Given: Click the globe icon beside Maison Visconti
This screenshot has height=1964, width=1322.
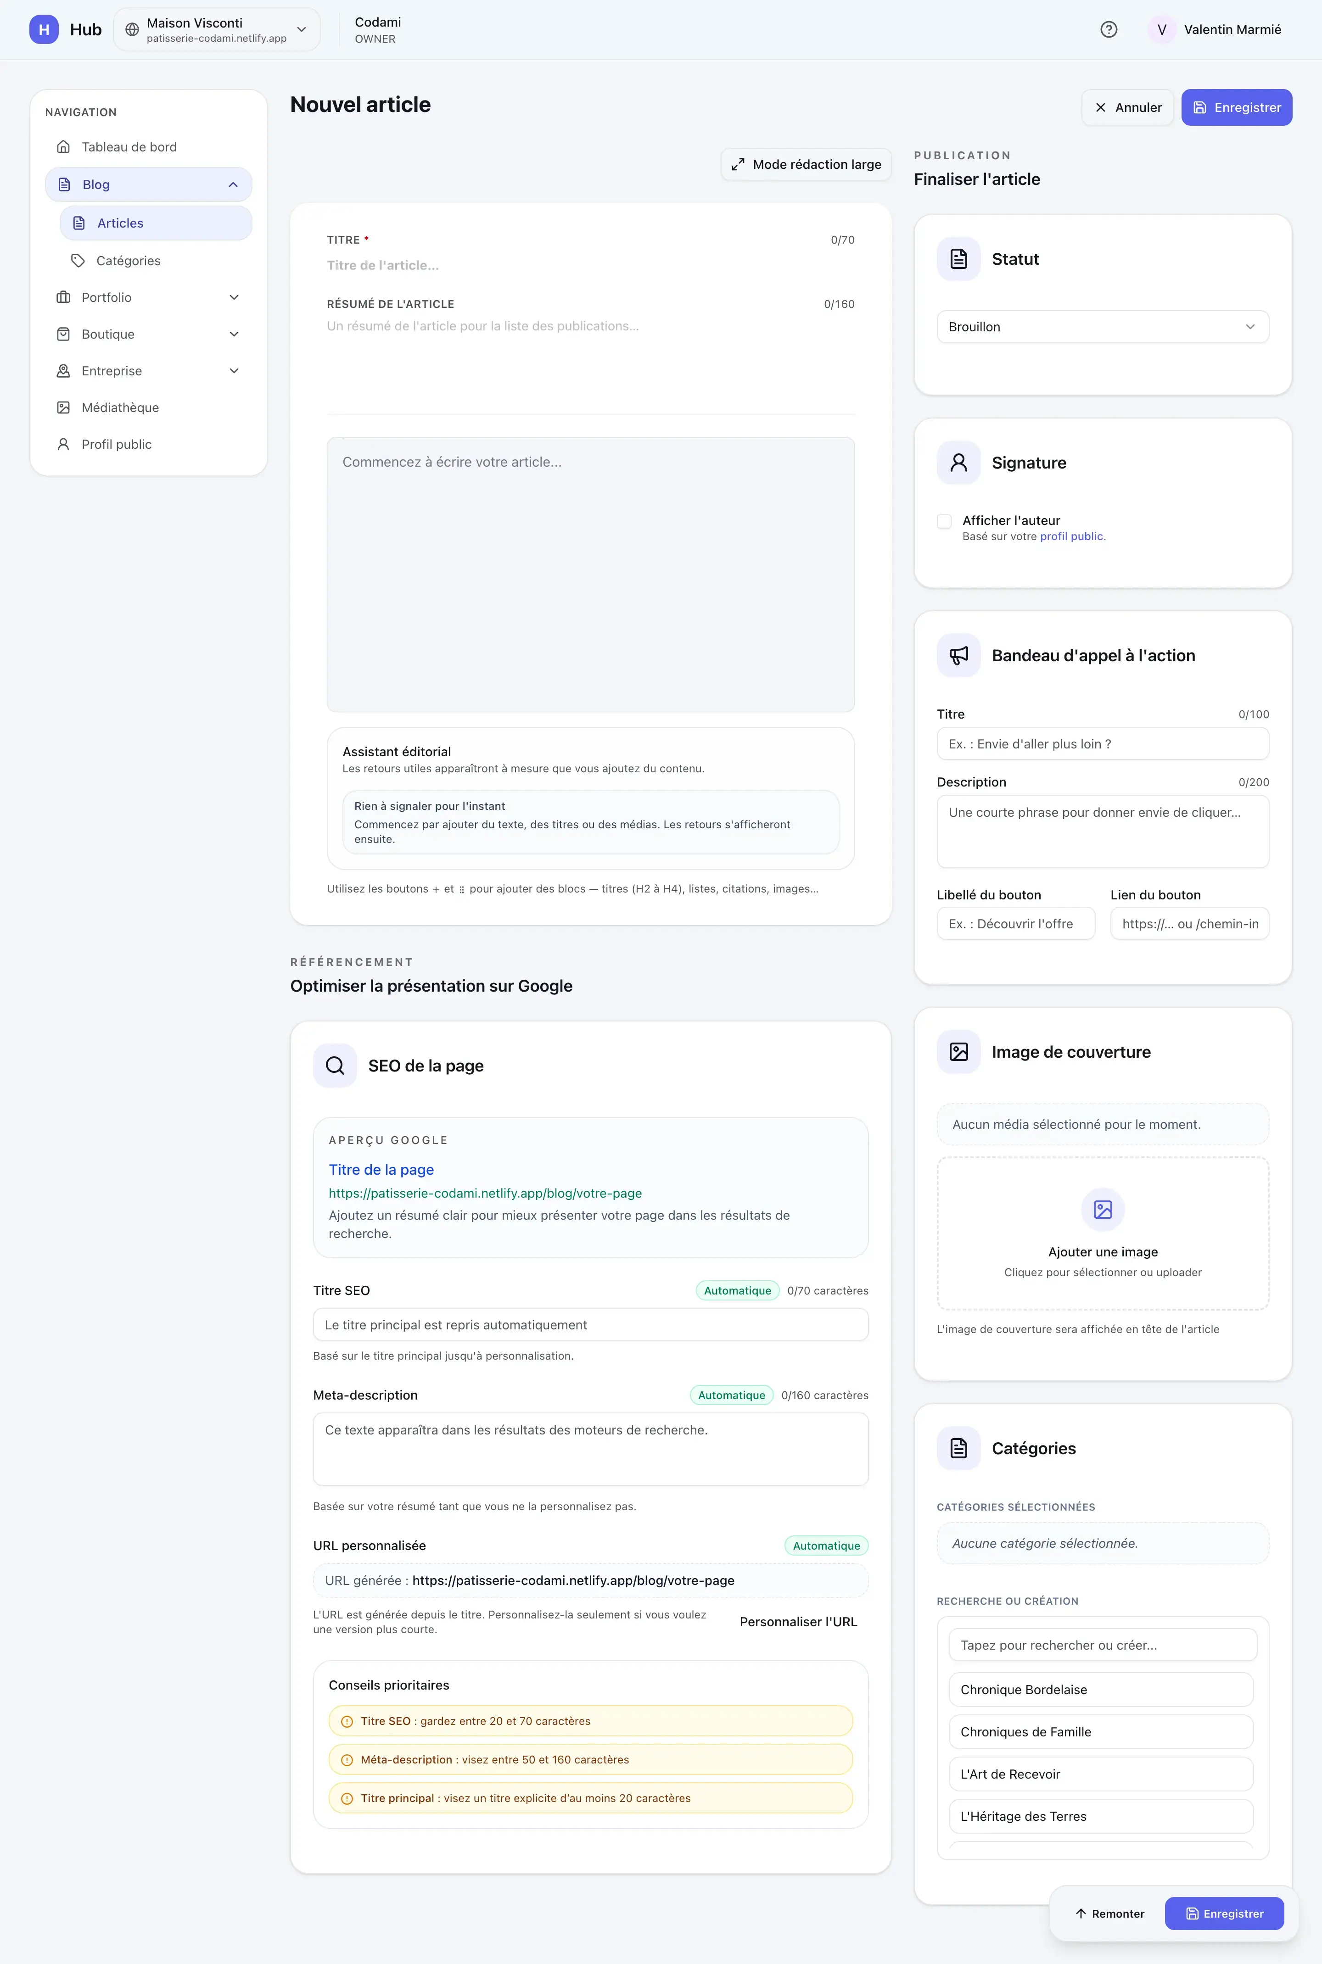Looking at the screenshot, I should point(132,29).
